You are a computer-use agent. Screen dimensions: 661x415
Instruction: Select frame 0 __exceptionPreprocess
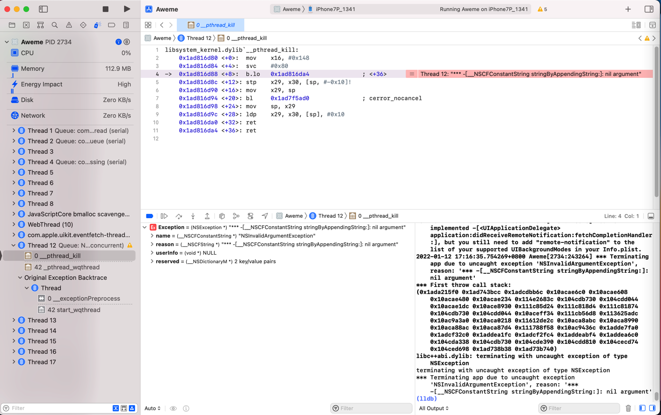coord(84,298)
